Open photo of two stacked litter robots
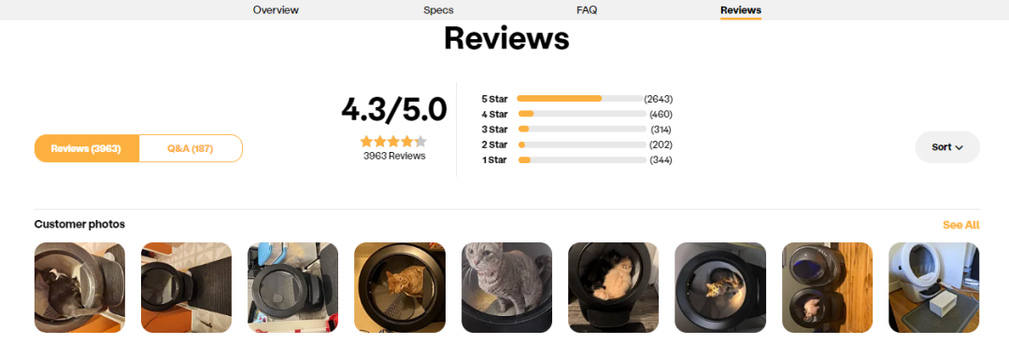 point(828,287)
